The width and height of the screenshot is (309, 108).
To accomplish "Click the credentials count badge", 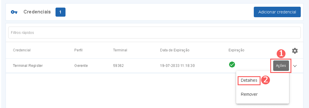I will 61,12.
